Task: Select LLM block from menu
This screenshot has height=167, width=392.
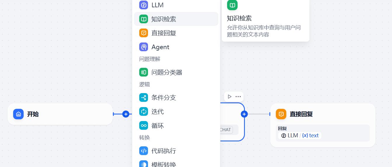Action: 176,5
